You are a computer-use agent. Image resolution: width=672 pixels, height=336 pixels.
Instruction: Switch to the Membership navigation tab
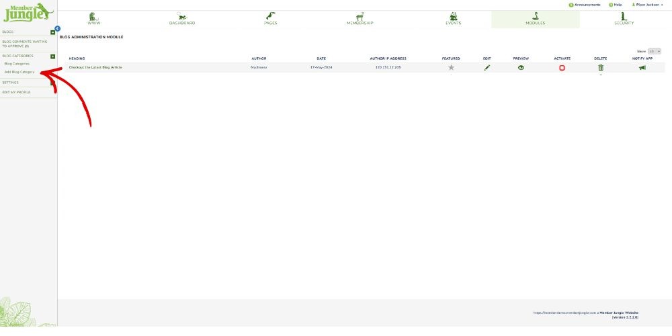[x=360, y=19]
